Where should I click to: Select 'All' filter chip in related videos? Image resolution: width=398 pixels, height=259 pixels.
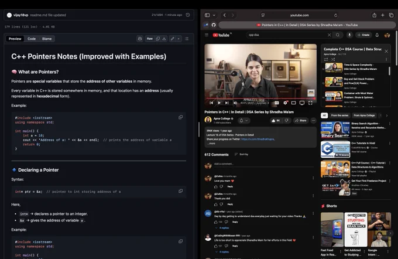click(x=324, y=115)
